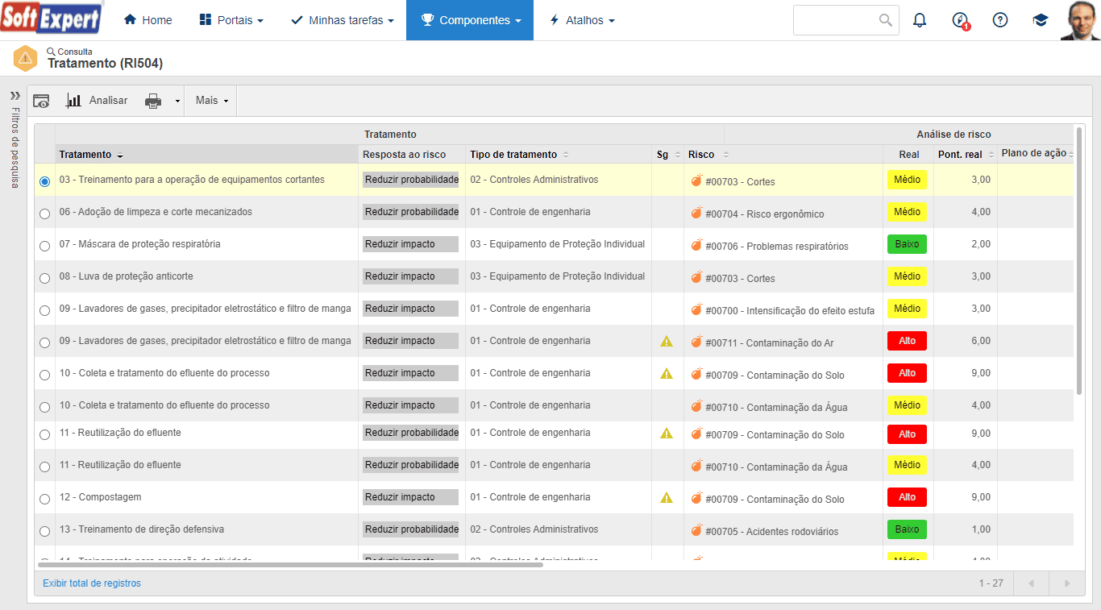Sort by the Risco column header
This screenshot has width=1101, height=610.
[783, 155]
